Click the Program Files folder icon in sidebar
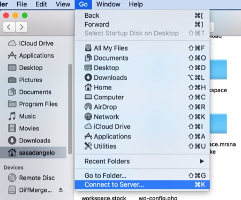The height and width of the screenshot is (200, 241). 12,104
